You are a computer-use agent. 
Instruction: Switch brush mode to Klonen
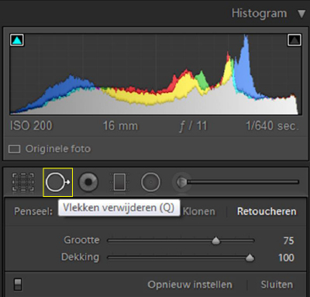coord(199,212)
